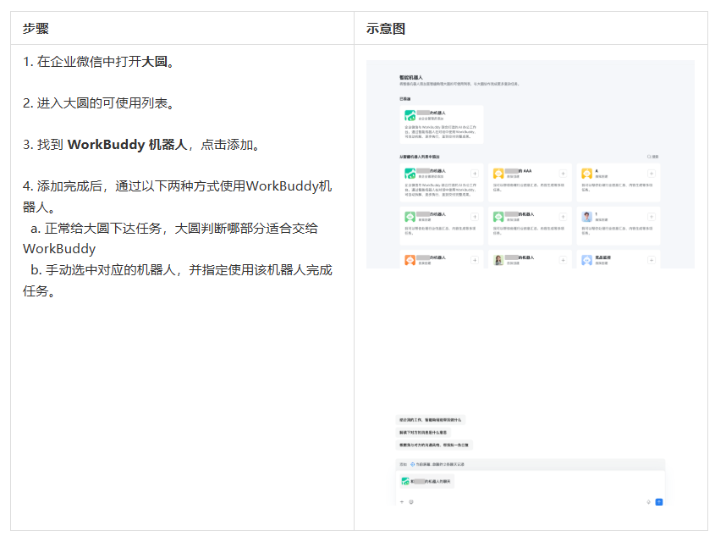Click the woman photo avatar in the robot list

tap(498, 260)
